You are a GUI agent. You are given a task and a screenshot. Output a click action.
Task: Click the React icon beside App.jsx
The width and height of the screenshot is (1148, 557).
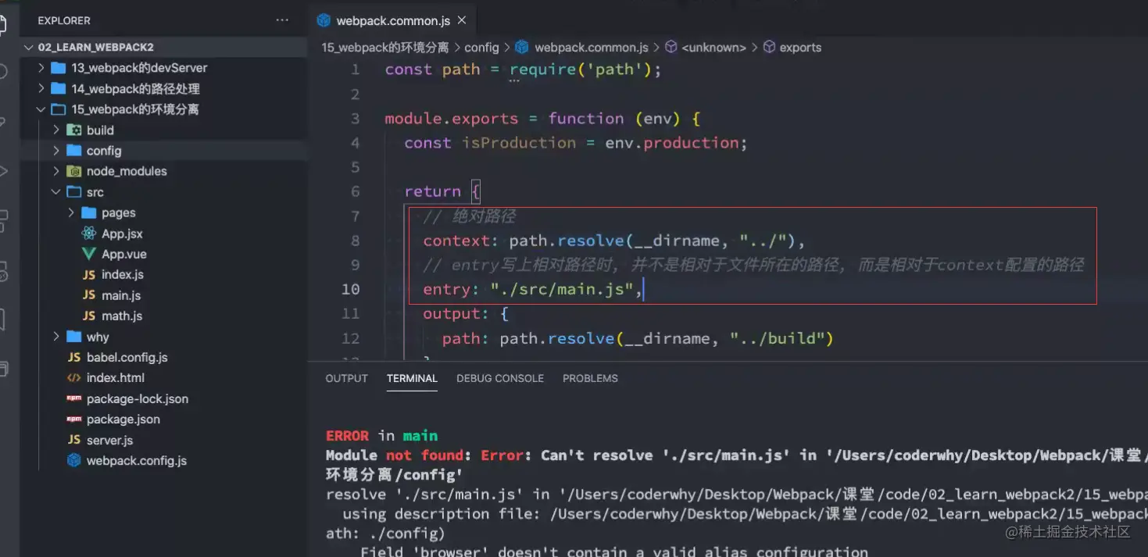[88, 234]
